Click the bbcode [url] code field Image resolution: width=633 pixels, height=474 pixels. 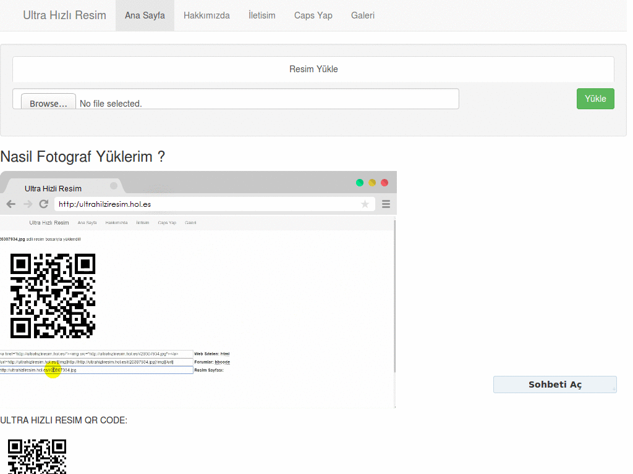pos(96,362)
